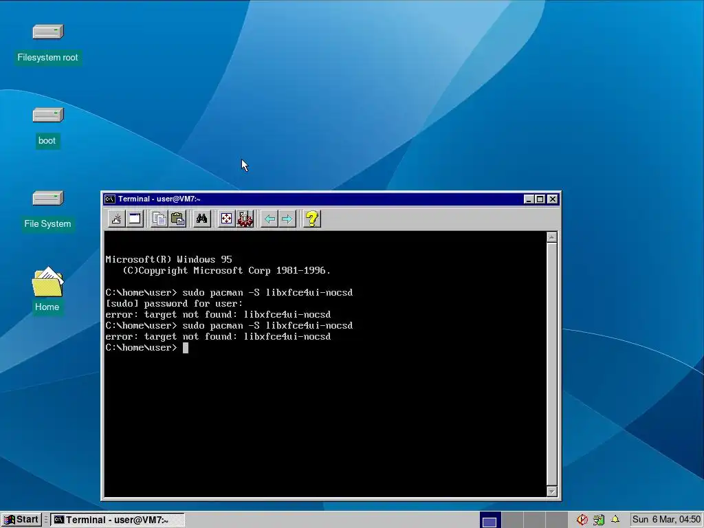Select the boot drive desktop icon
The height and width of the screenshot is (528, 704).
coord(48,115)
